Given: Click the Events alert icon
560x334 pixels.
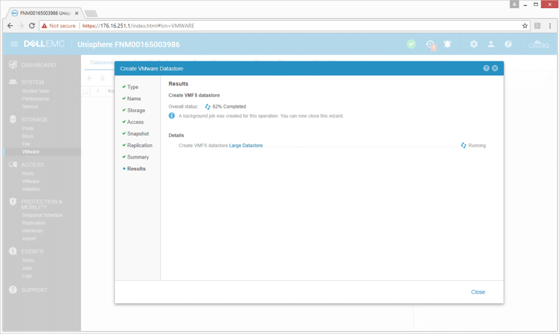Looking at the screenshot, I should click(x=13, y=251).
